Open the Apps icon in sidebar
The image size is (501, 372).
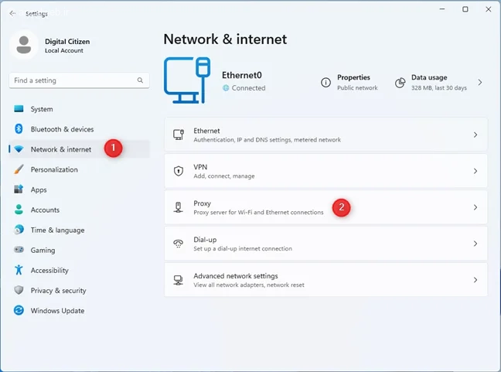tap(19, 189)
